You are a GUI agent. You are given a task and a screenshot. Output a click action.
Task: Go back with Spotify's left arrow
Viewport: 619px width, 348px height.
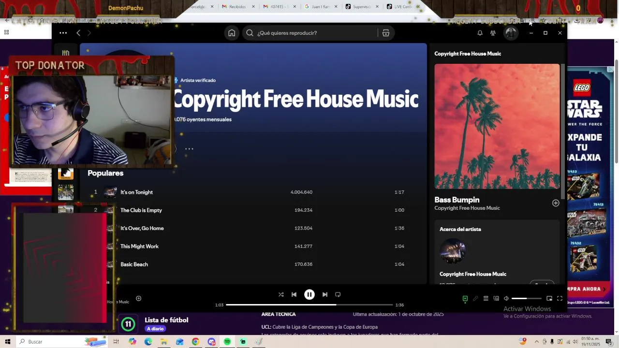click(78, 33)
